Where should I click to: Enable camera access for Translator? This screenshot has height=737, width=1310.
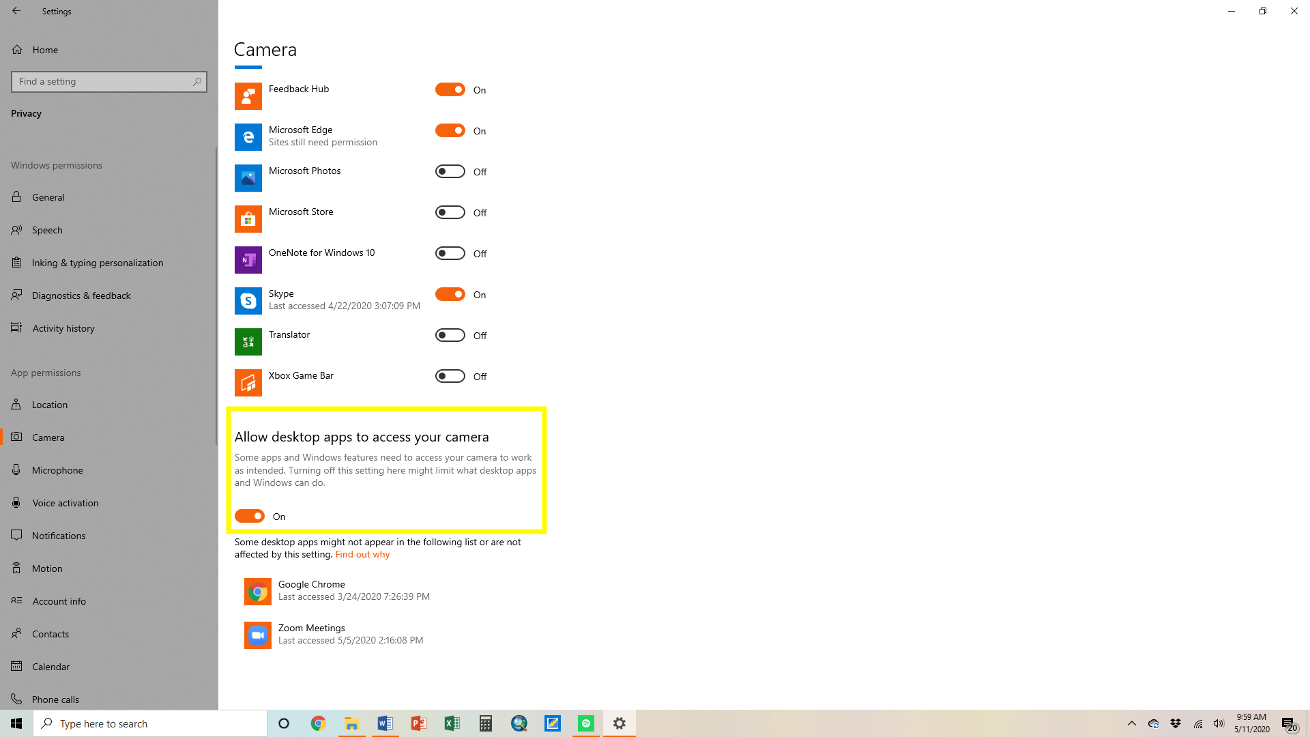450,335
